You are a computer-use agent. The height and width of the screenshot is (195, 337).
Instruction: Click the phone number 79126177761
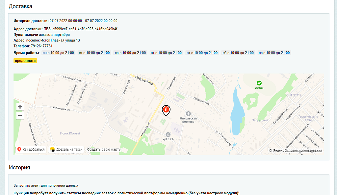[41, 46]
